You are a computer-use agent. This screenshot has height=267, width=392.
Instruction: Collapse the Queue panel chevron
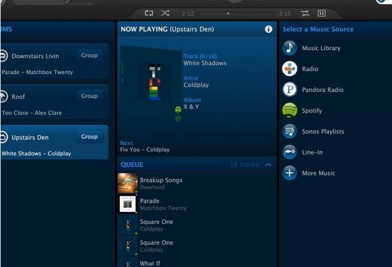coord(268,165)
